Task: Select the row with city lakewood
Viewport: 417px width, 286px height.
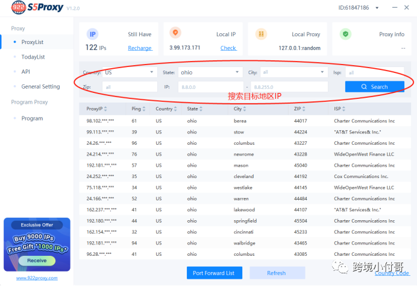Action: click(x=245, y=210)
